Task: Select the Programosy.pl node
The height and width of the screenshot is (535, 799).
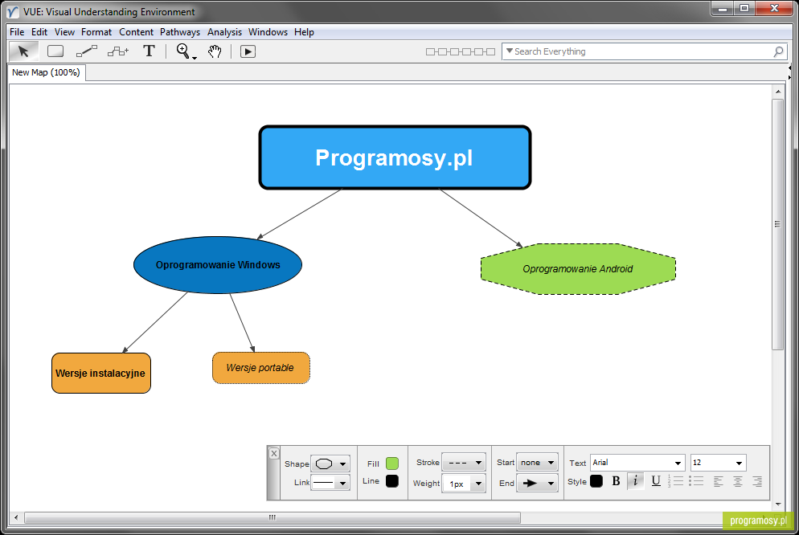Action: (x=395, y=157)
